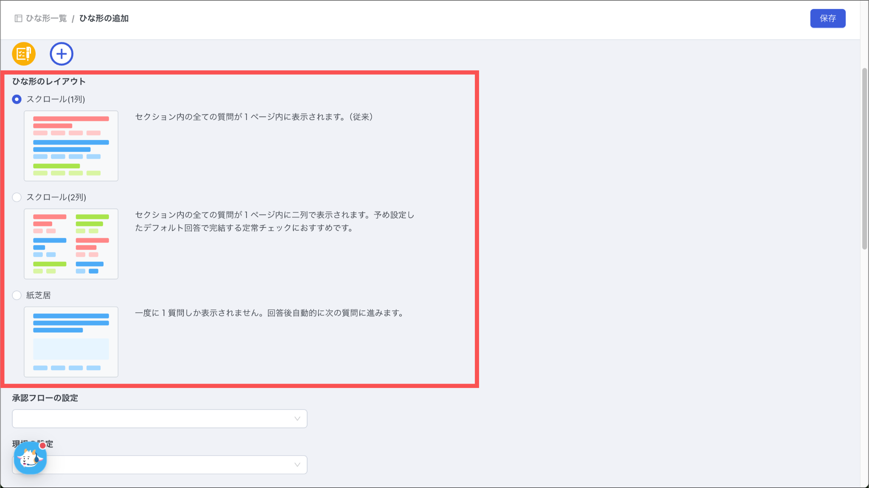
Task: Click the vertical page scrollbar thumb
Action: click(x=864, y=159)
